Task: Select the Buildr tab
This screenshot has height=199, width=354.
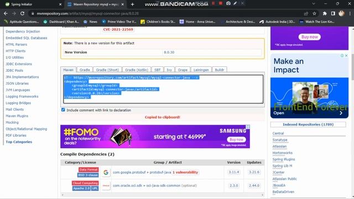Action: (x=220, y=70)
